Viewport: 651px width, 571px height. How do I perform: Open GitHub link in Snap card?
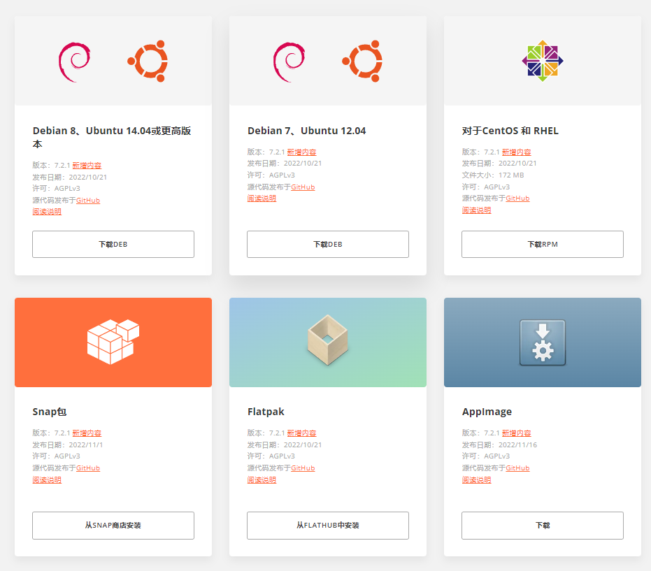(x=88, y=468)
